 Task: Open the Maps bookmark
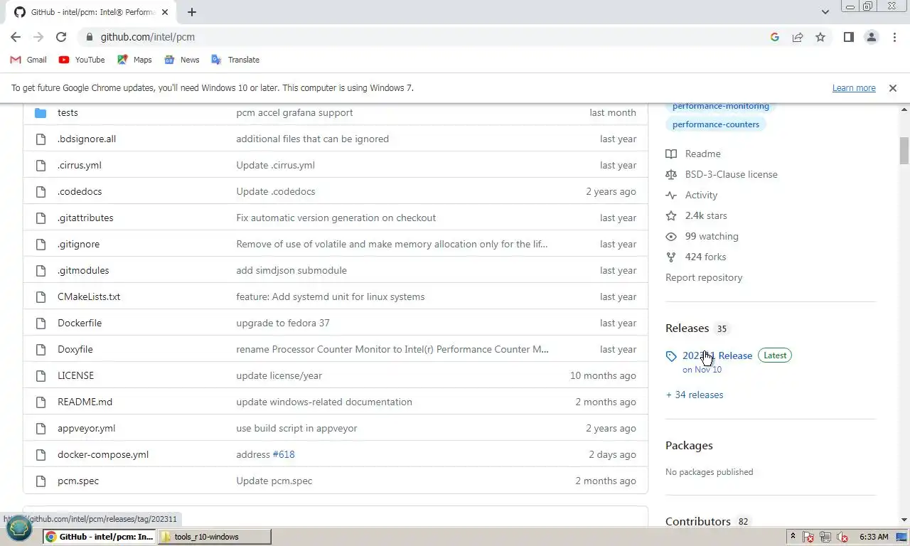(x=134, y=60)
